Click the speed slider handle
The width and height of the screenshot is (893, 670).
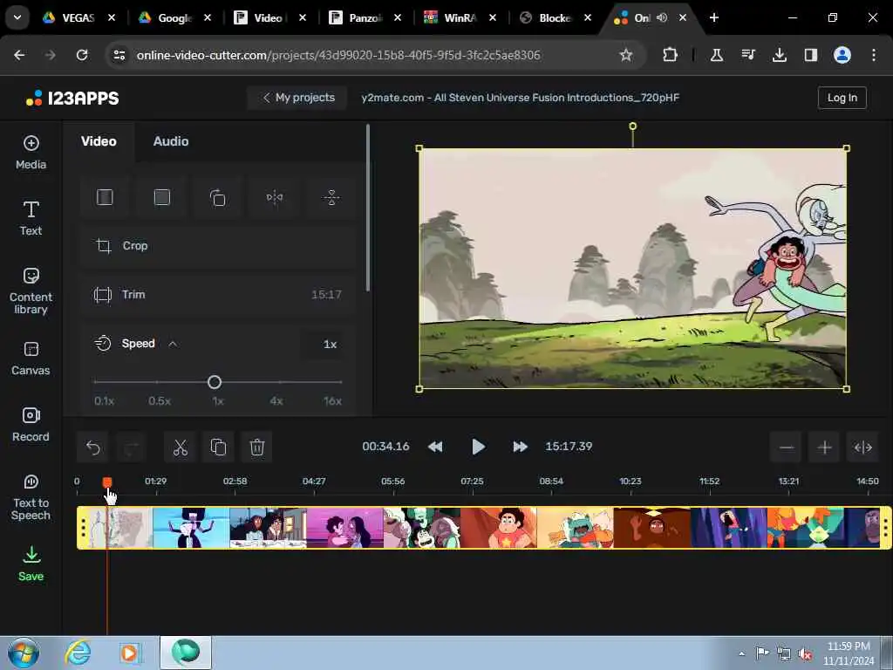pos(215,382)
